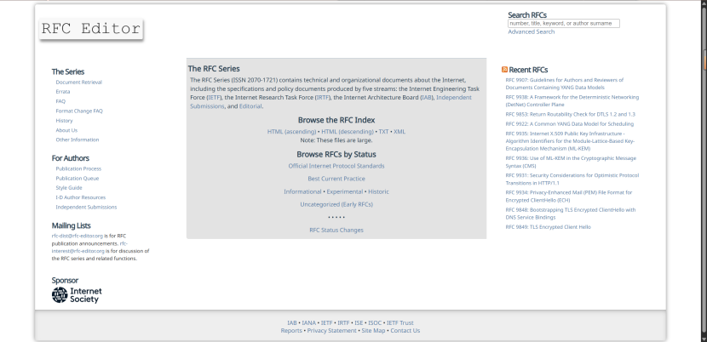Open RFC 9931 Optimistic Protocol Transitions link
Image resolution: width=707 pixels, height=342 pixels.
pos(572,179)
